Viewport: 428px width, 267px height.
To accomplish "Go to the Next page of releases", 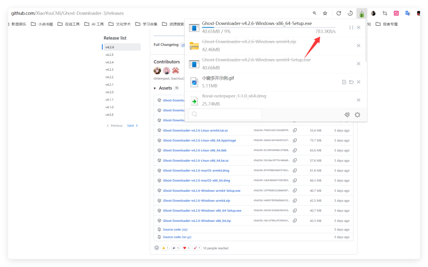I will point(132,126).
